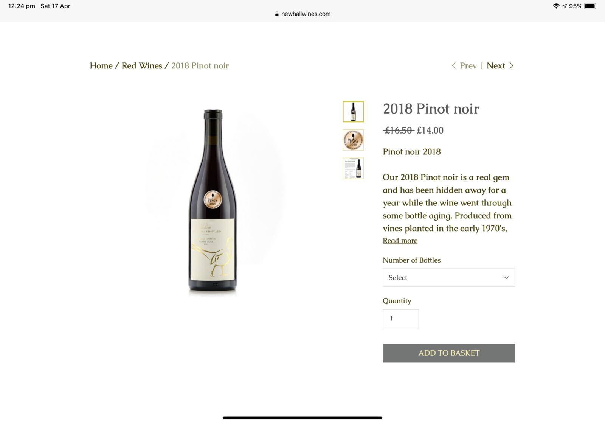The height and width of the screenshot is (423, 605).
Task: Tap the battery indicator icon
Action: [x=590, y=6]
